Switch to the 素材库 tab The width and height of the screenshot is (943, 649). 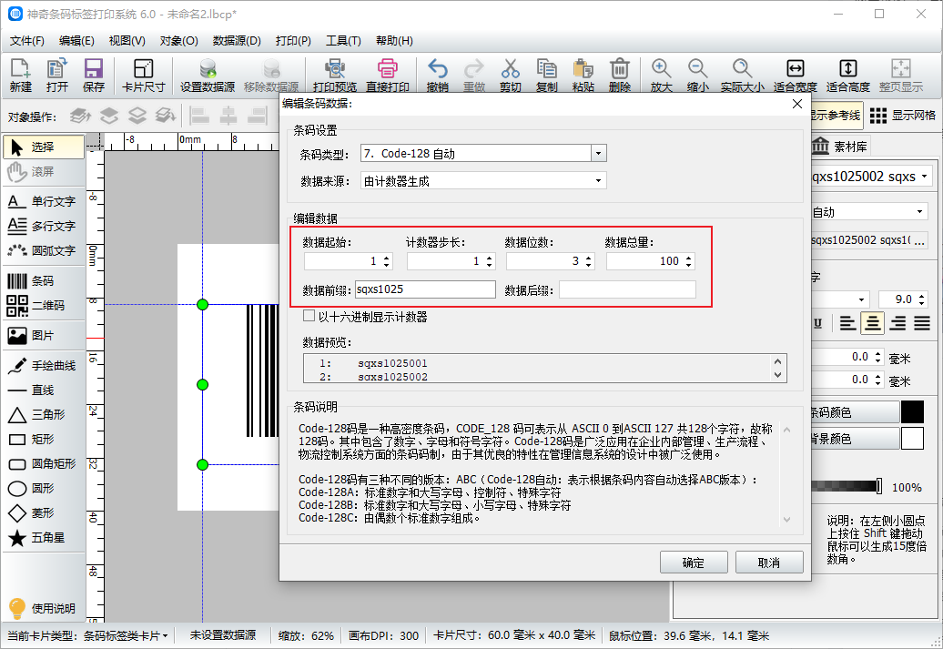[x=839, y=147]
